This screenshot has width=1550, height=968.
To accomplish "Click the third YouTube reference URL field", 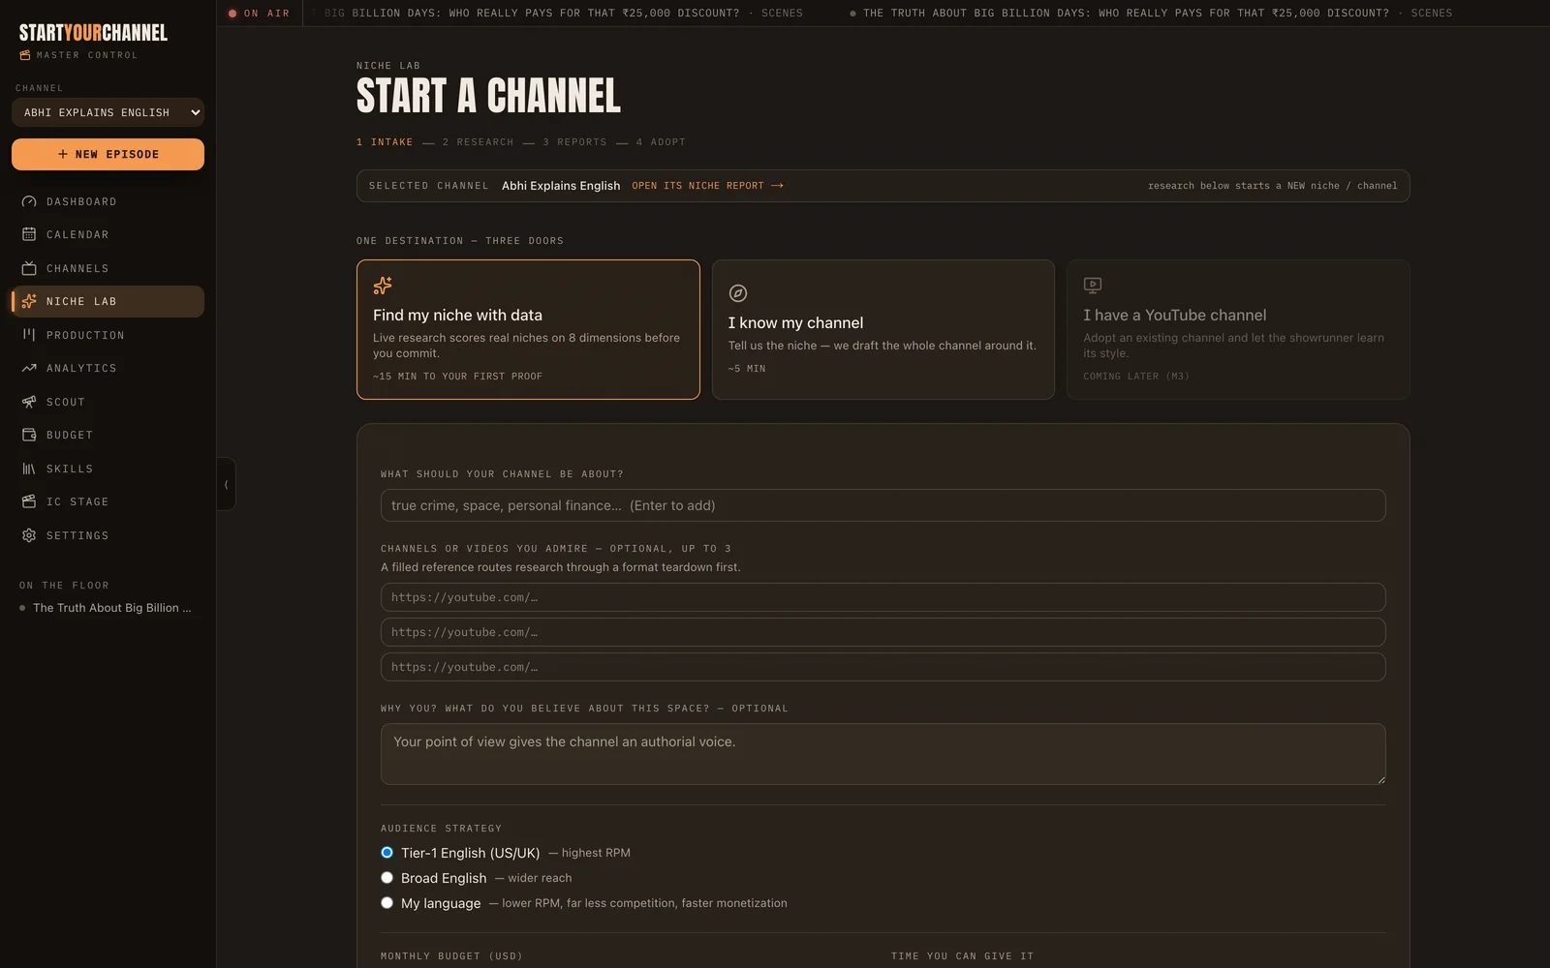I will point(883,667).
